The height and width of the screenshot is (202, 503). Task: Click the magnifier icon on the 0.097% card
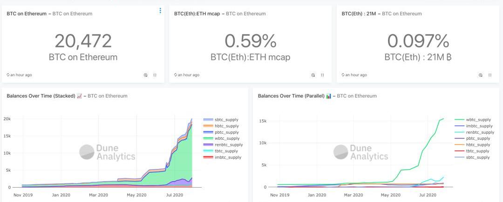[481, 75]
